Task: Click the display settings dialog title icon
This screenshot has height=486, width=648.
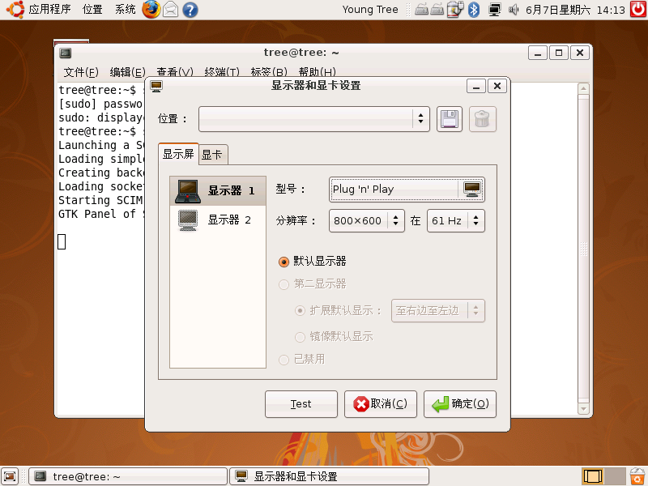Action: point(156,86)
